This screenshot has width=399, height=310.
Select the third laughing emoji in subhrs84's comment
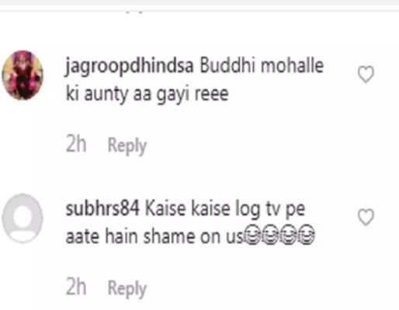click(288, 235)
